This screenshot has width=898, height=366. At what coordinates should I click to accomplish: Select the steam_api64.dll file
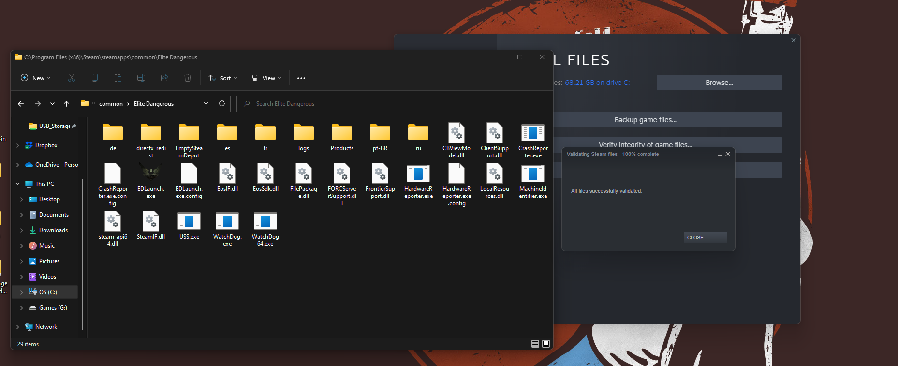113,230
